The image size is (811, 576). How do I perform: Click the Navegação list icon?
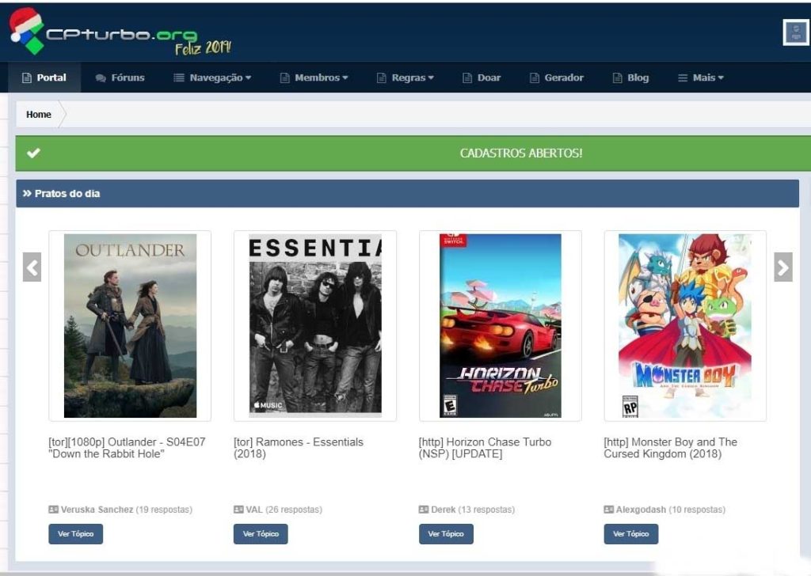pos(179,78)
